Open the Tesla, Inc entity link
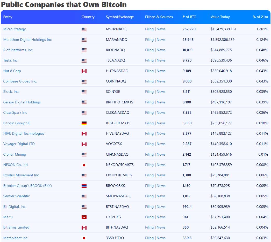This screenshot has width=271, height=242. point(10,60)
